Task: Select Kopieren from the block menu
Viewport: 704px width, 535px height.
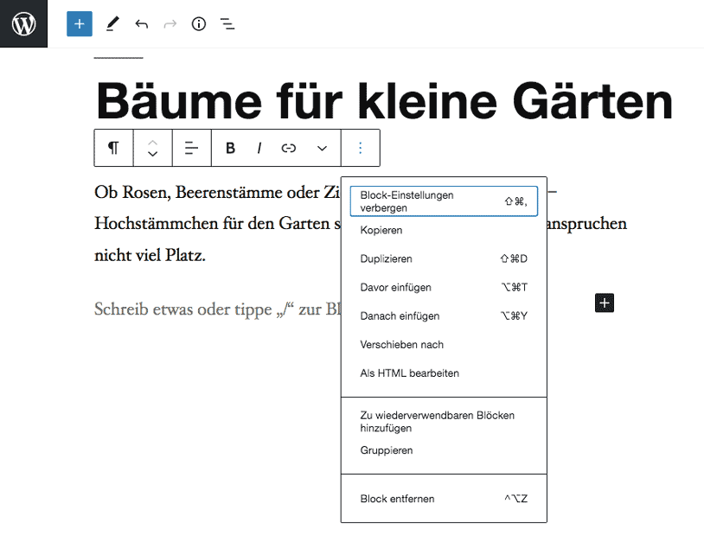Action: point(444,230)
